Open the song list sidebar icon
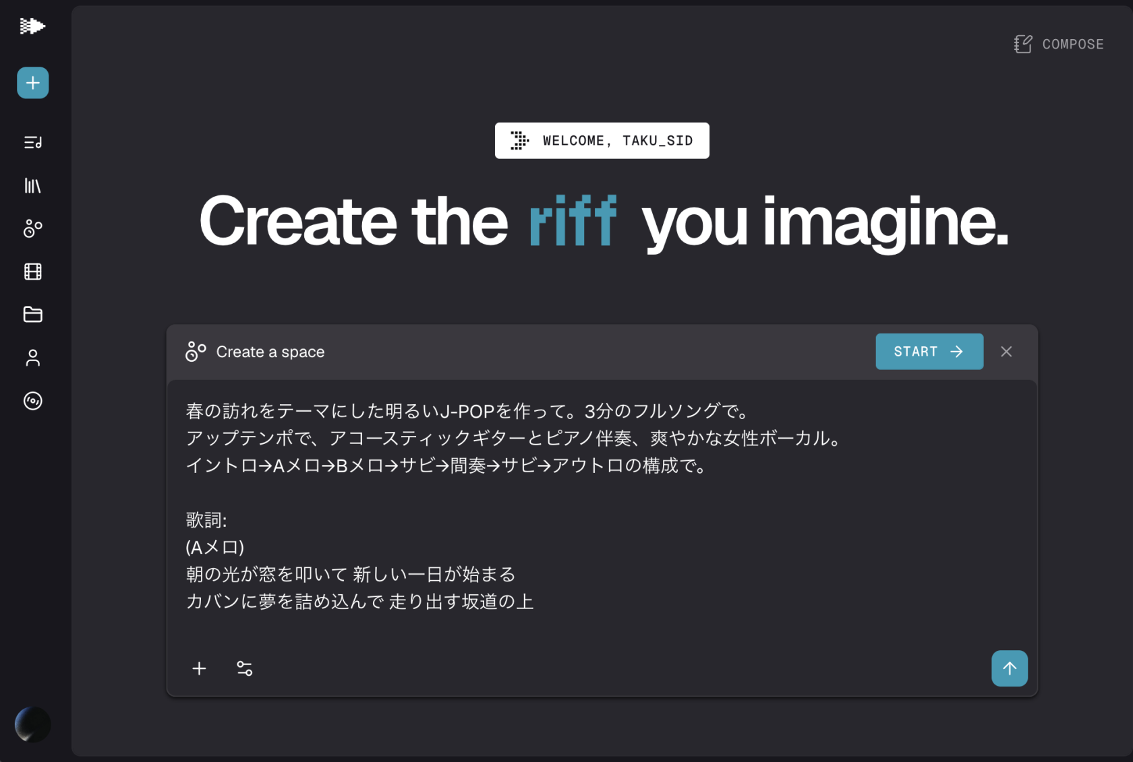The height and width of the screenshot is (762, 1133). [32, 142]
